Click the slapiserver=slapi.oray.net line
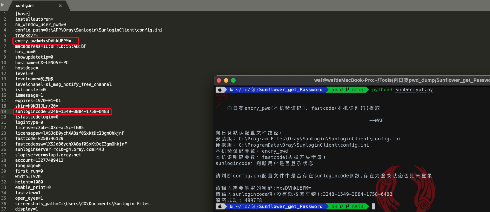 point(48,155)
